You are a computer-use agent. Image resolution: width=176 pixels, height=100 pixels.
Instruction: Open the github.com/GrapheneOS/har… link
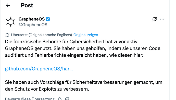coord(39,69)
